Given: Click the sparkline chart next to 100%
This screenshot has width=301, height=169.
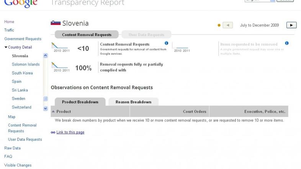Looking at the screenshot, I should point(61,68).
